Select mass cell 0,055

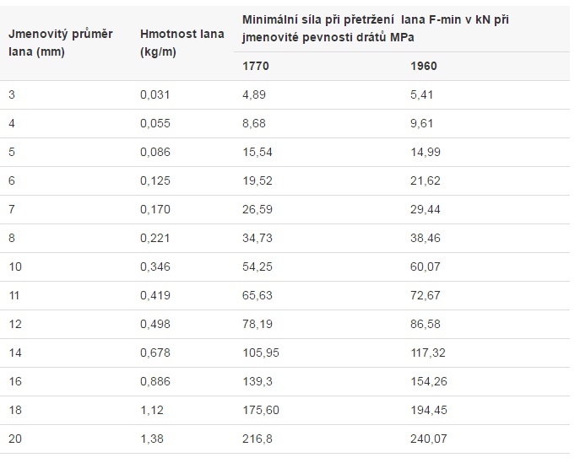[155, 123]
